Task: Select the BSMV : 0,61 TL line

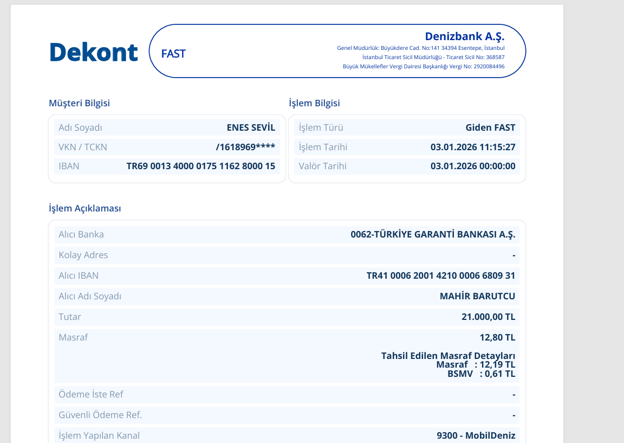Action: [x=481, y=374]
